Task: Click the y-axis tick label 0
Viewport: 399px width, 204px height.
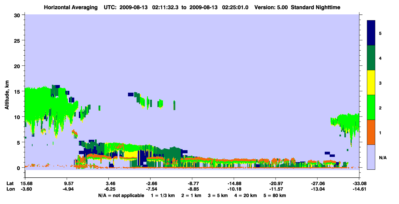Action: (x=19, y=168)
